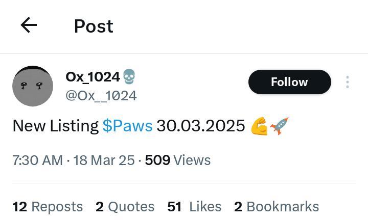
Task: Open the three-dot more options menu
Action: tap(347, 82)
